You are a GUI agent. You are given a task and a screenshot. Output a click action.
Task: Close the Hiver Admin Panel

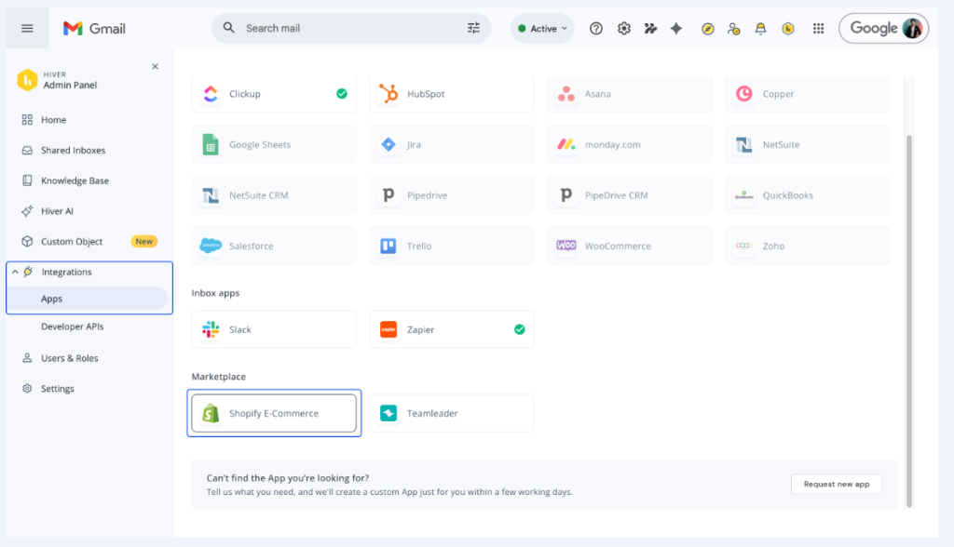click(156, 66)
